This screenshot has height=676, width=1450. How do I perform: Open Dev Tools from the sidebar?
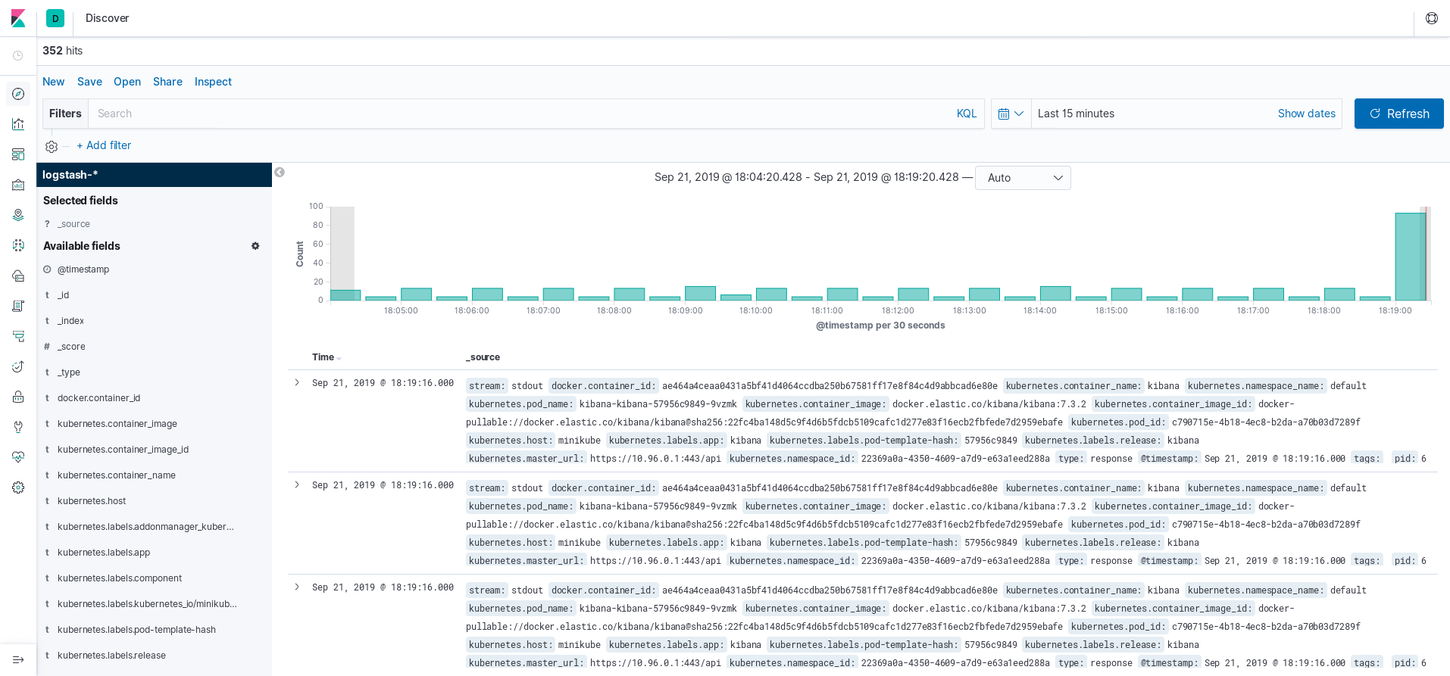click(x=18, y=427)
